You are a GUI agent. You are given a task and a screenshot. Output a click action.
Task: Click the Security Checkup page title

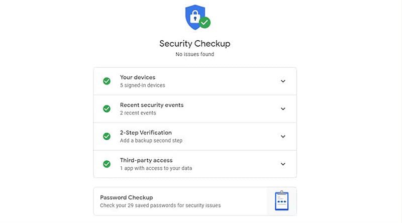click(194, 44)
